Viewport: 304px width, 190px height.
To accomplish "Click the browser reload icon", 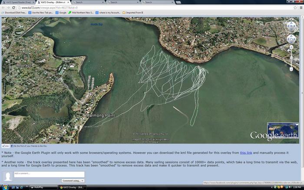I will [14, 7].
